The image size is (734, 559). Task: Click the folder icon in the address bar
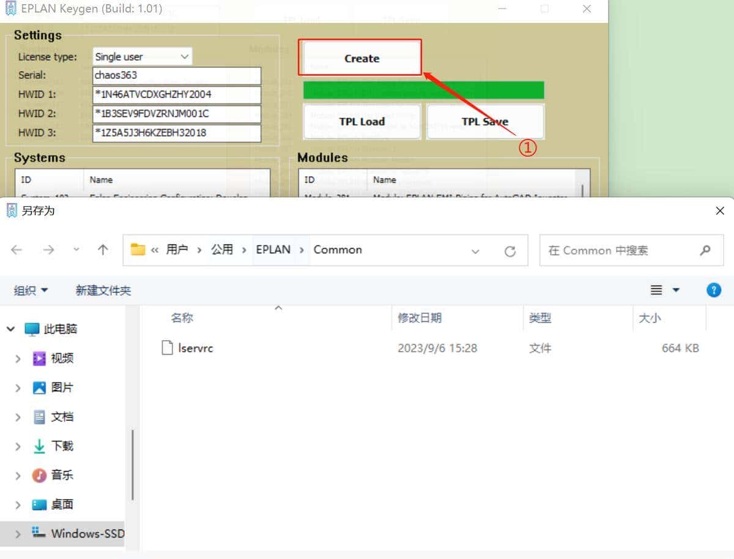[138, 250]
